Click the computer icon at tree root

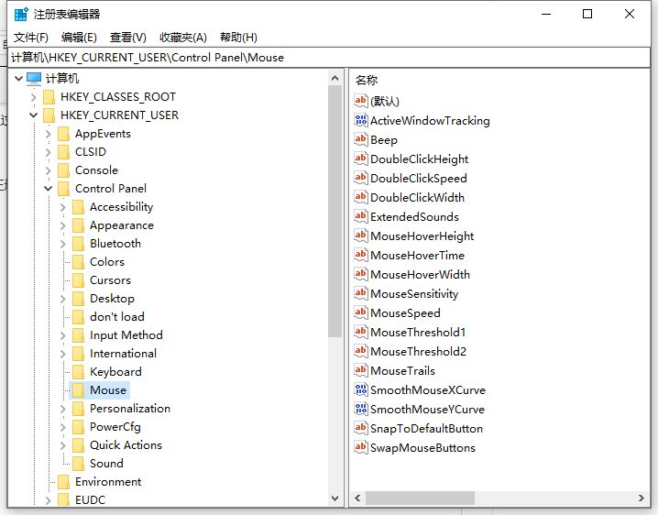click(x=34, y=78)
